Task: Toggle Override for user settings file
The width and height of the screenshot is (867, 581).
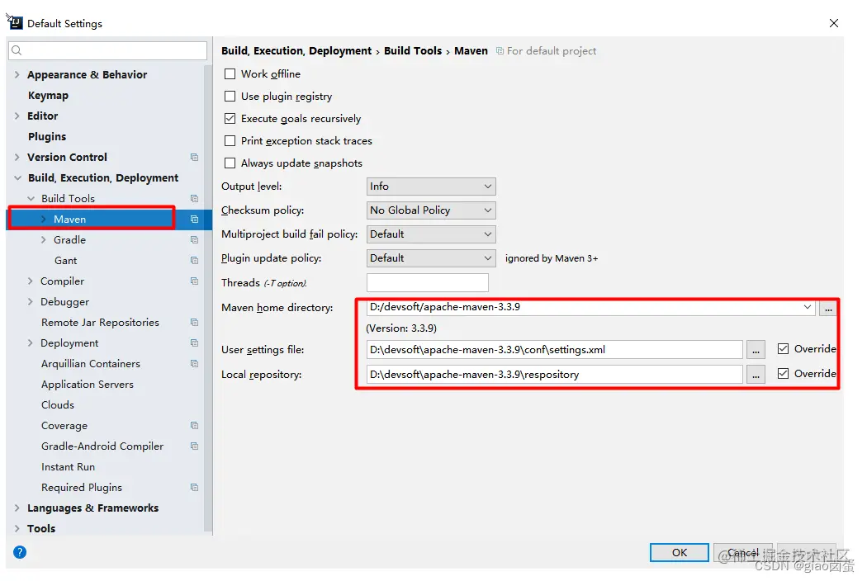Action: [783, 349]
